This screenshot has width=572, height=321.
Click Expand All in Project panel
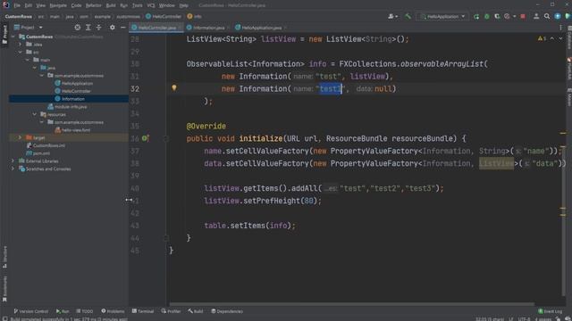pos(88,28)
